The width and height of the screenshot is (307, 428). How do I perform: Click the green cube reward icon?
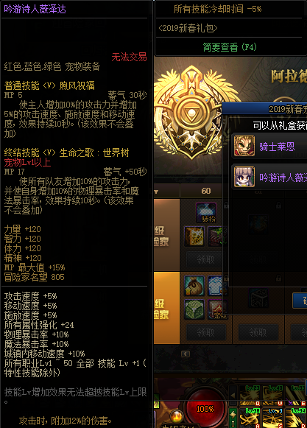(194, 309)
